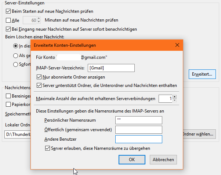Viewport: 221px width, 175px height.
Task: Decrease minutes interval with the spinner down arrow
Action: 39,22
